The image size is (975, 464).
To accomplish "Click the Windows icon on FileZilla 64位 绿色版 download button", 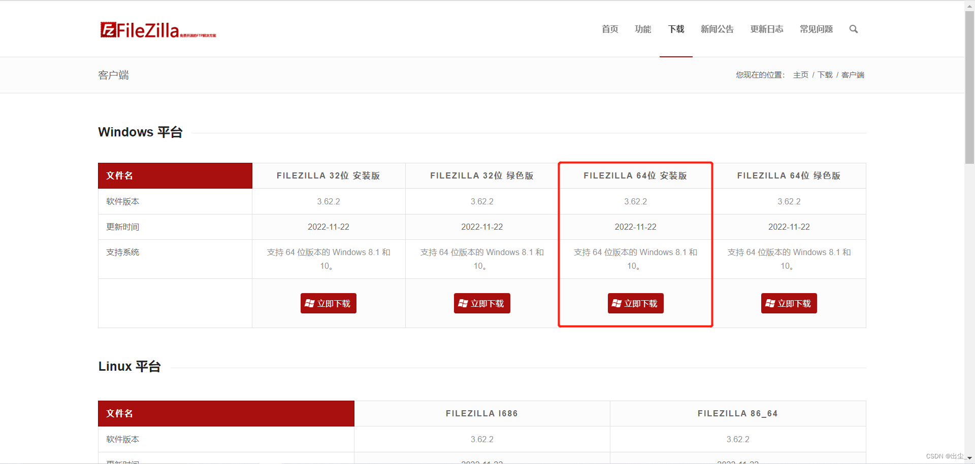I will coord(771,303).
